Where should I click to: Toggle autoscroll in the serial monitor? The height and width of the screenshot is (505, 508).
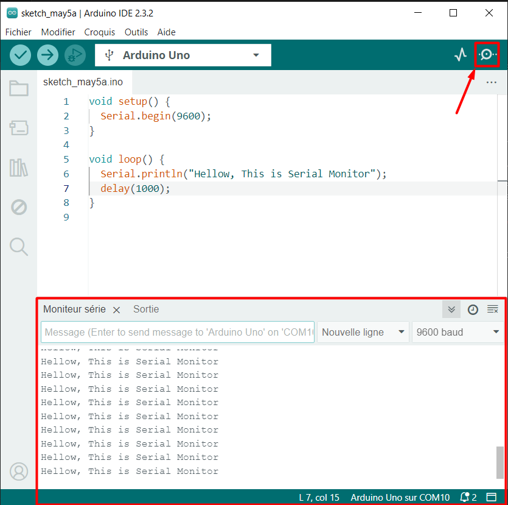coord(451,309)
